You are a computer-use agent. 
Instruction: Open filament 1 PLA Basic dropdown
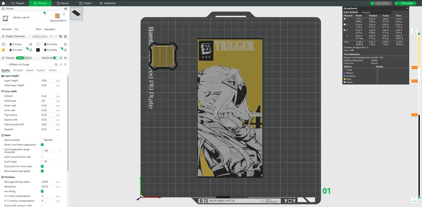pos(17,44)
